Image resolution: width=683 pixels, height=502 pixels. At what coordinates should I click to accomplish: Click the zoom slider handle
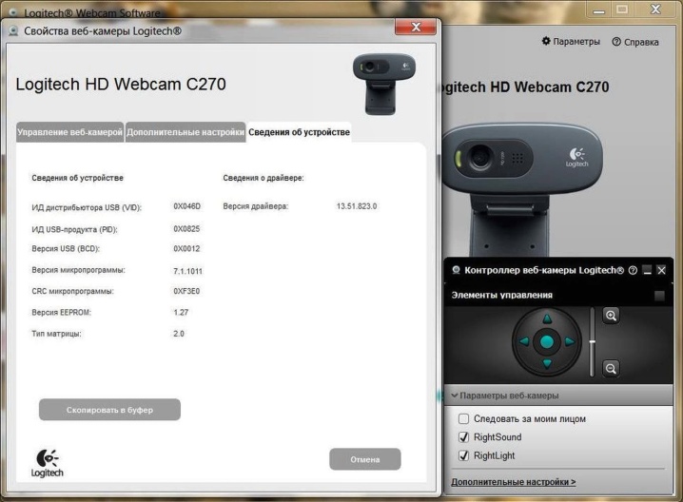coord(592,341)
